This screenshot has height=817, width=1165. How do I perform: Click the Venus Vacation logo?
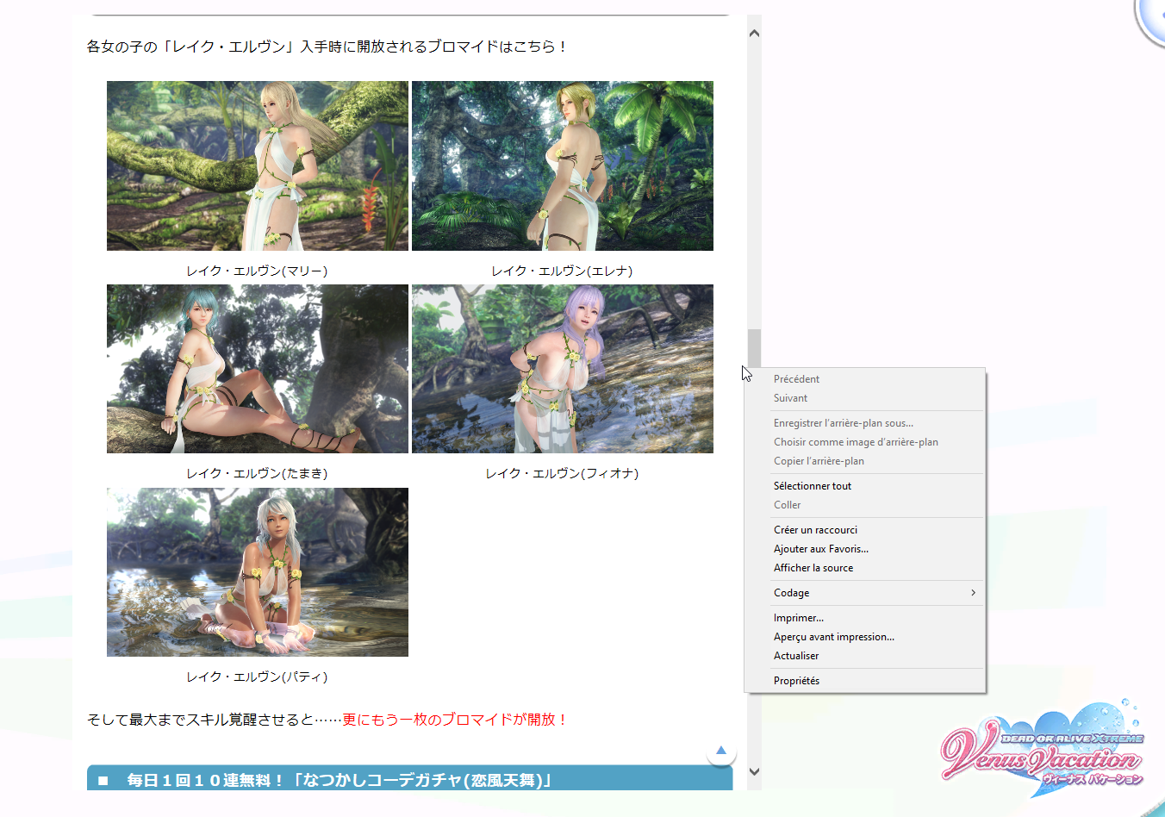click(1043, 748)
